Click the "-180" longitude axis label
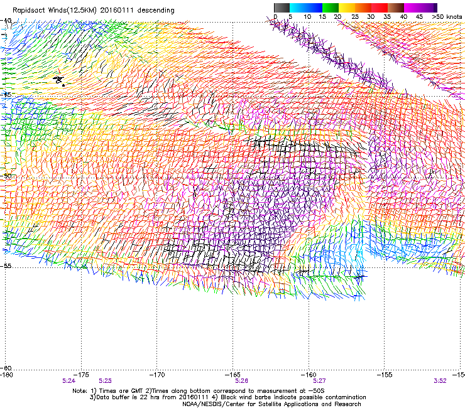Screen dimensions: 465x408 click(x=6, y=375)
